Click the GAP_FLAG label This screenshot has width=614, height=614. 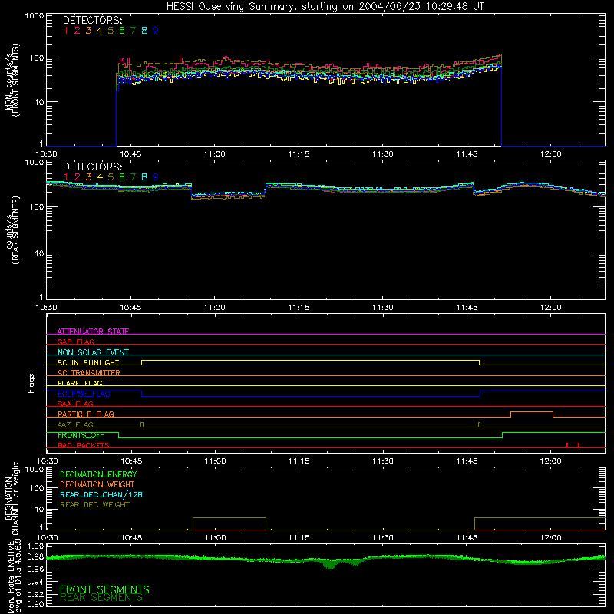[x=75, y=342]
